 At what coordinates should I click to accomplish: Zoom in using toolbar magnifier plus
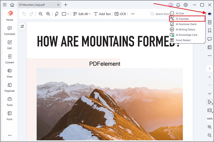48,14
